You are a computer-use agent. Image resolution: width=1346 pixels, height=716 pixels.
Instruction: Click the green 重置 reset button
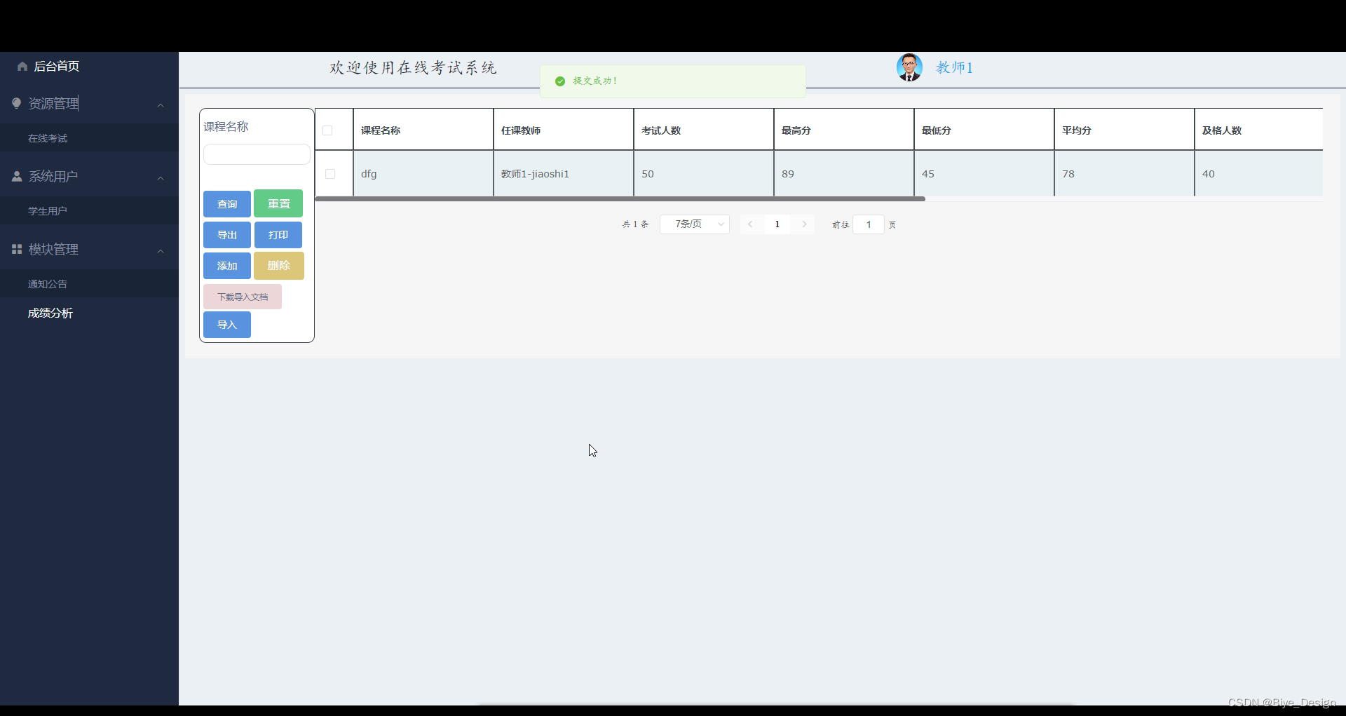coord(278,203)
